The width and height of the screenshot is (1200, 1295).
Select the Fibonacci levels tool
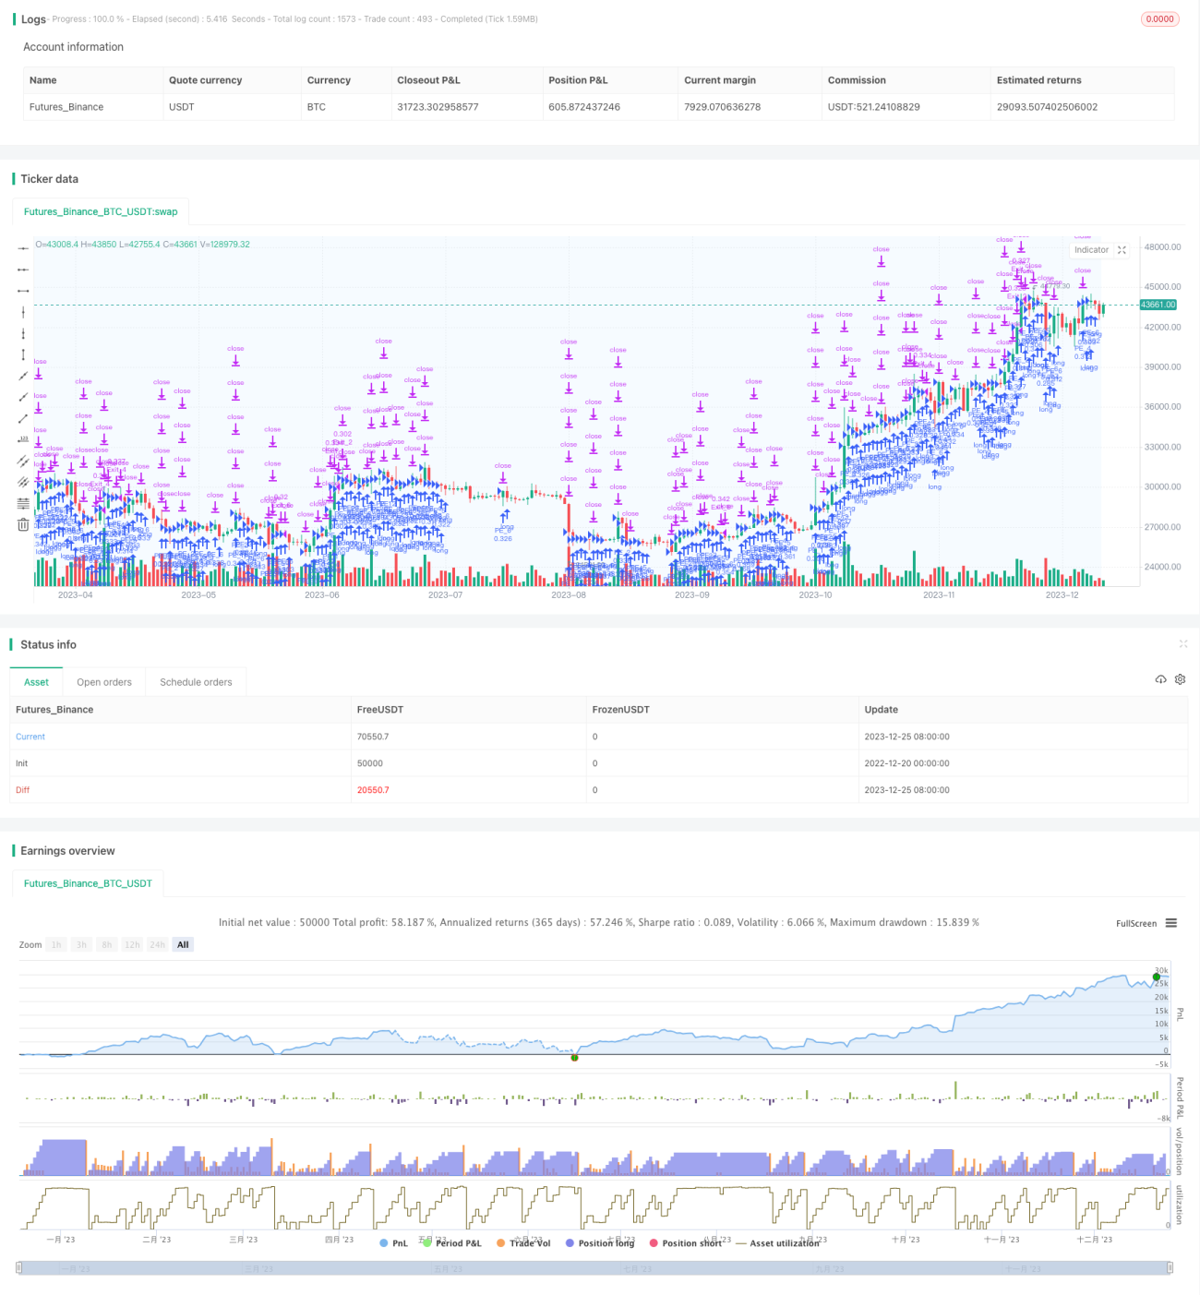(x=23, y=503)
